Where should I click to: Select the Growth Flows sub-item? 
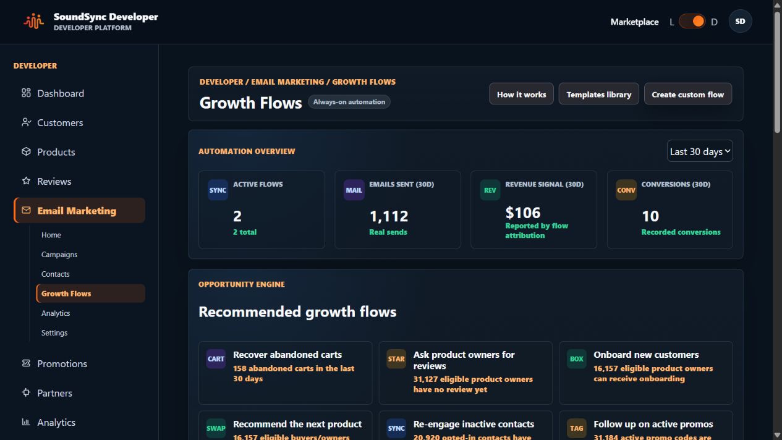coord(90,294)
